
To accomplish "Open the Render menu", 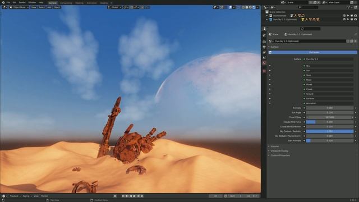I will [22, 2].
